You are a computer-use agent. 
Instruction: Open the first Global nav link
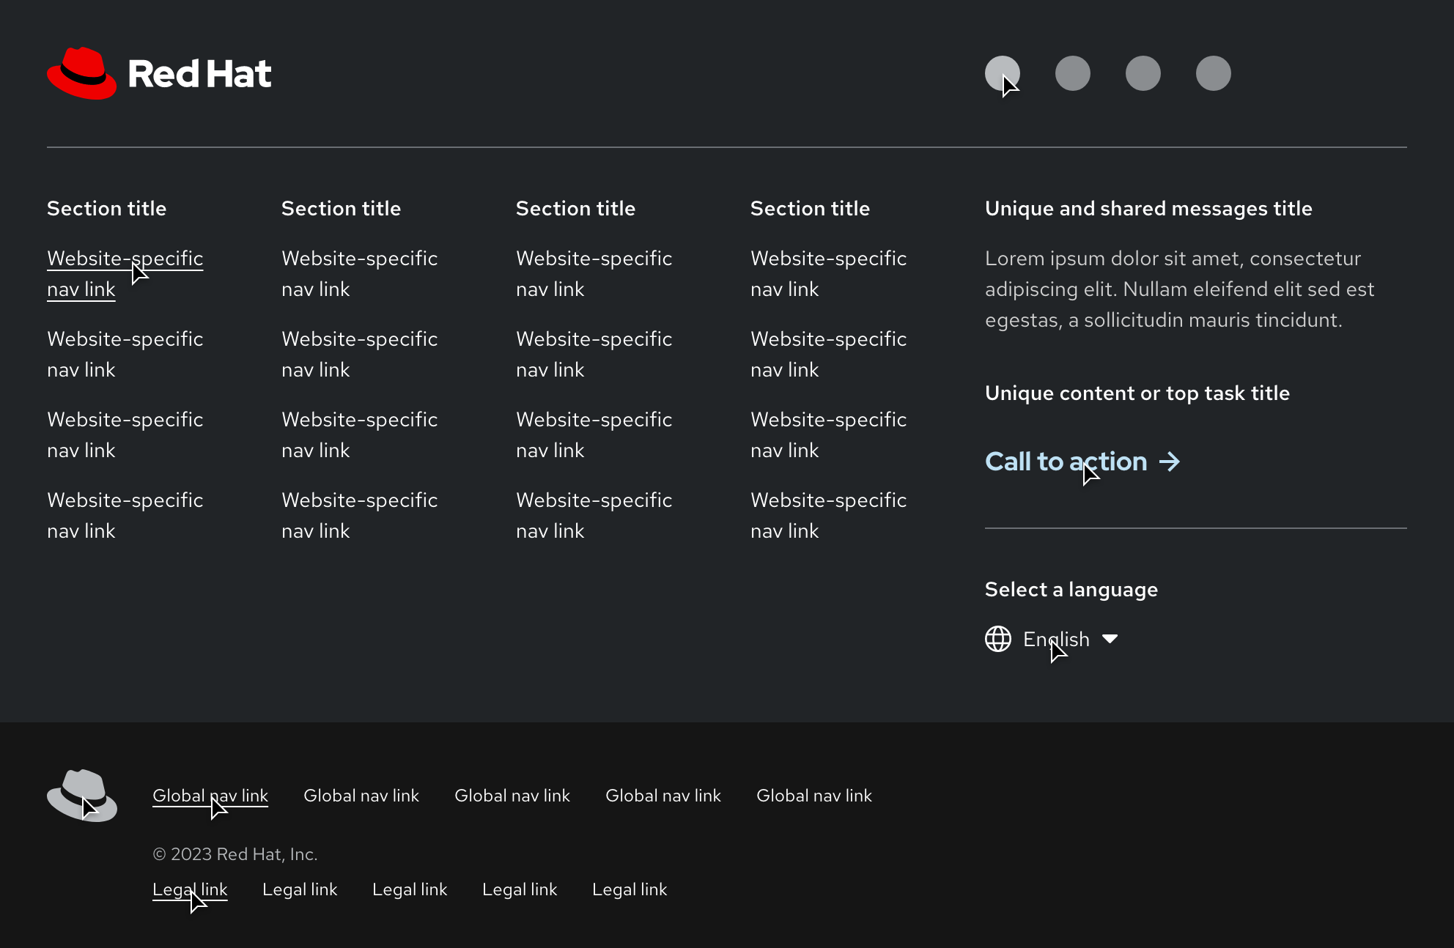pyautogui.click(x=210, y=796)
